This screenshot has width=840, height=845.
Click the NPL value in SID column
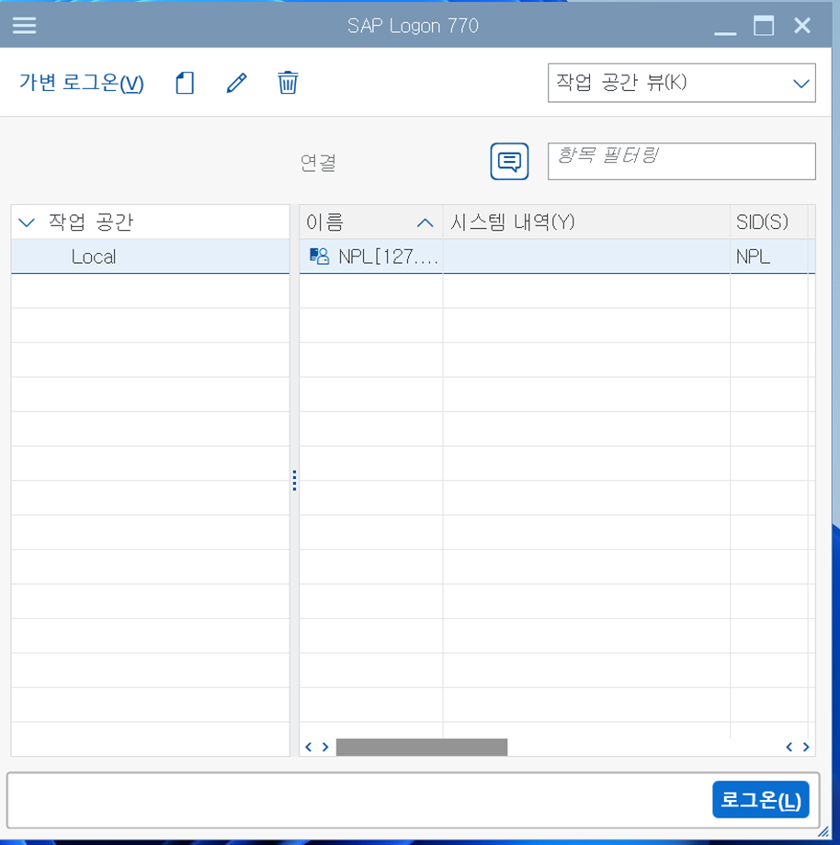(753, 257)
